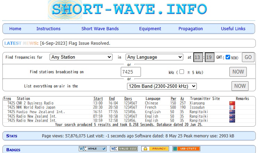This screenshot has width=269, height=153.
Task: Open Propagation page
Action: point(191,29)
